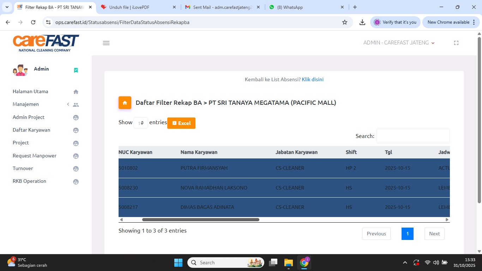
Task: Open the Chrome downloads icon
Action: tap(362, 22)
